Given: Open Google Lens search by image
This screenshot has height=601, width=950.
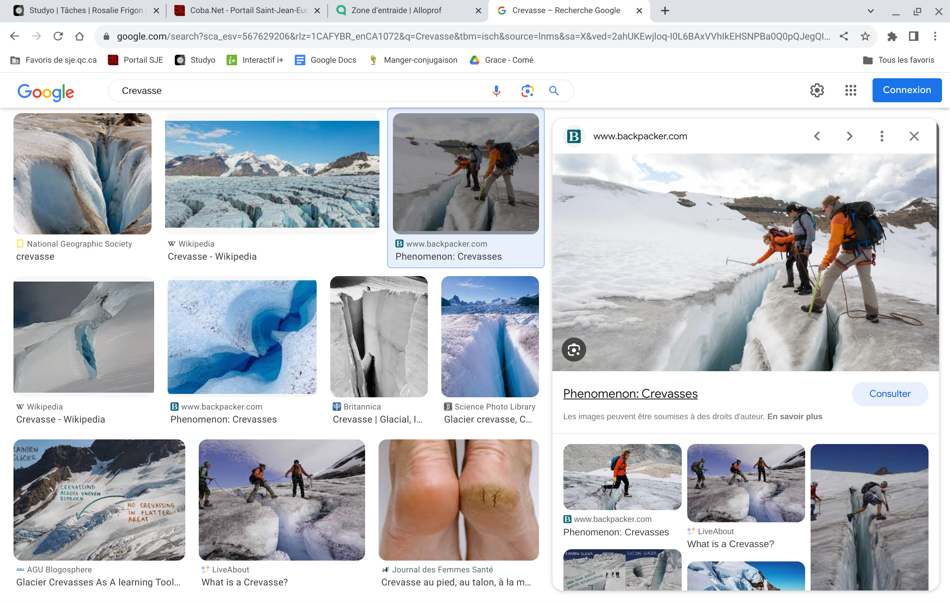Looking at the screenshot, I should [527, 91].
